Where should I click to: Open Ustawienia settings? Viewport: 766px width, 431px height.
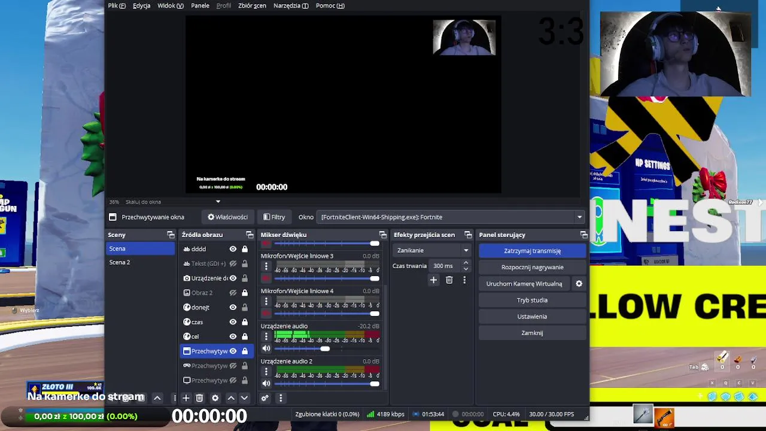[532, 316]
